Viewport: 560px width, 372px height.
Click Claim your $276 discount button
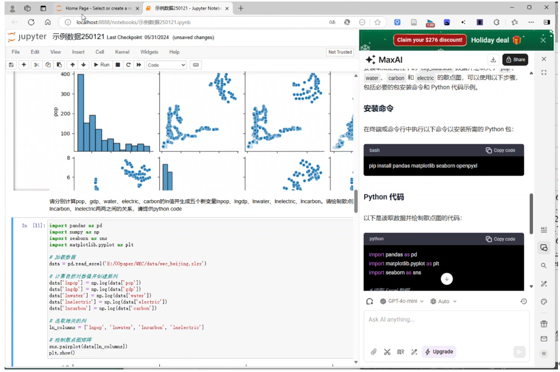click(430, 40)
